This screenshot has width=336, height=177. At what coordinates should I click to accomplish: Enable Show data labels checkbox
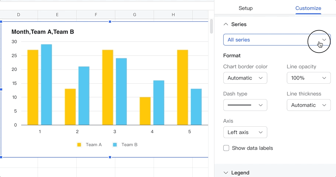click(226, 148)
